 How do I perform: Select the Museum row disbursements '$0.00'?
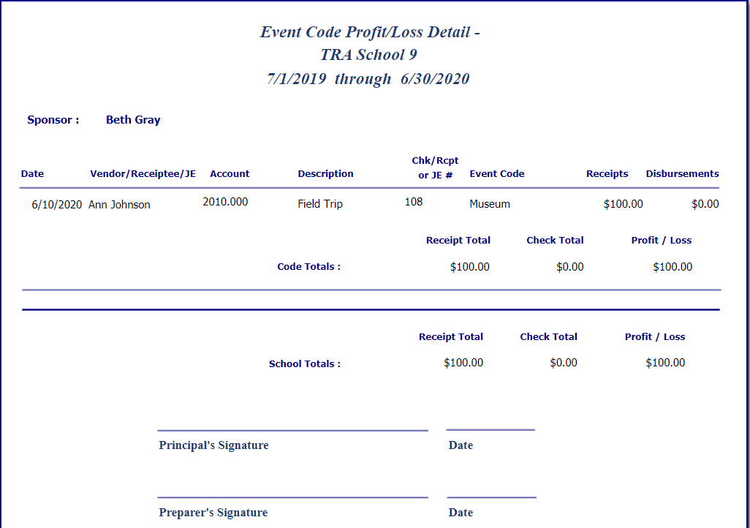point(705,205)
